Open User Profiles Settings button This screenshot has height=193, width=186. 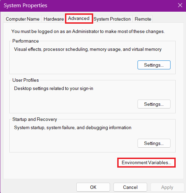[154, 104]
